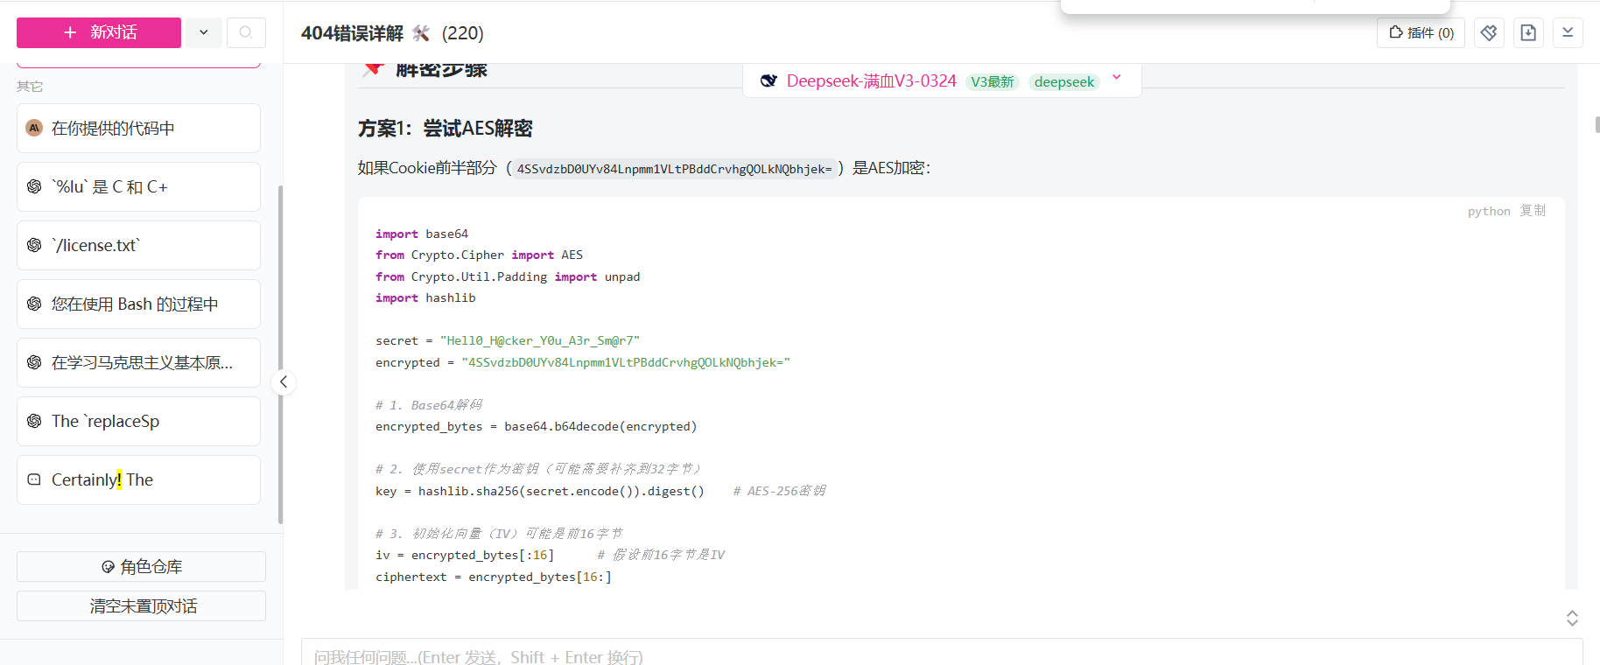Click the up-down expand icon above input
This screenshot has width=1600, height=665.
[x=1572, y=618]
